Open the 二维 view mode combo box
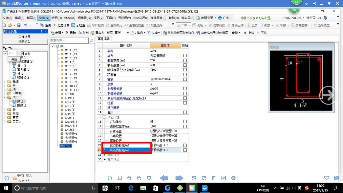This screenshot has height=193, width=343. [x=184, y=25]
